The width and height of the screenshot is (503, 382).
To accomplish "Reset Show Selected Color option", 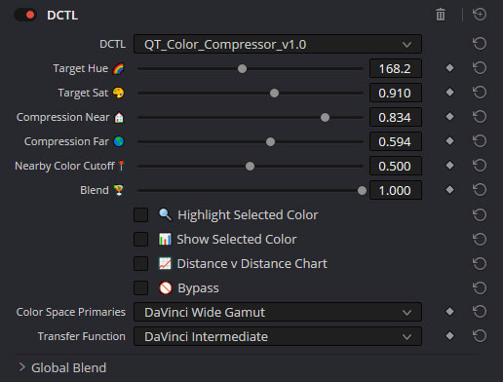I will point(480,239).
